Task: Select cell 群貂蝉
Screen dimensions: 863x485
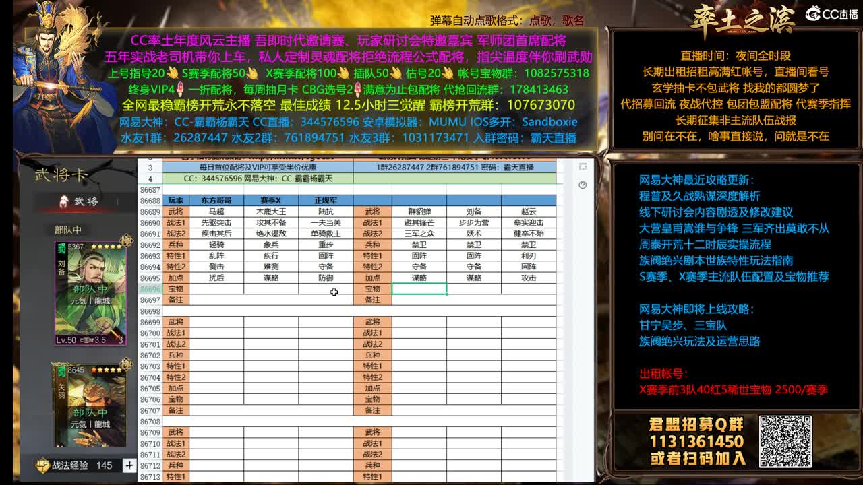Action: (x=419, y=212)
